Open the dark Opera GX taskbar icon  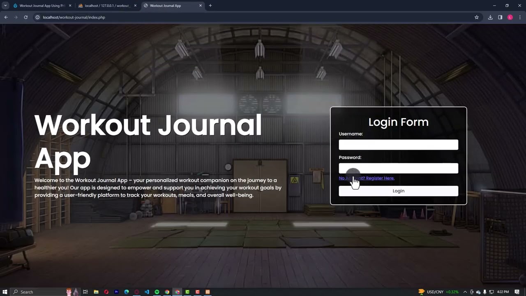tap(137, 292)
